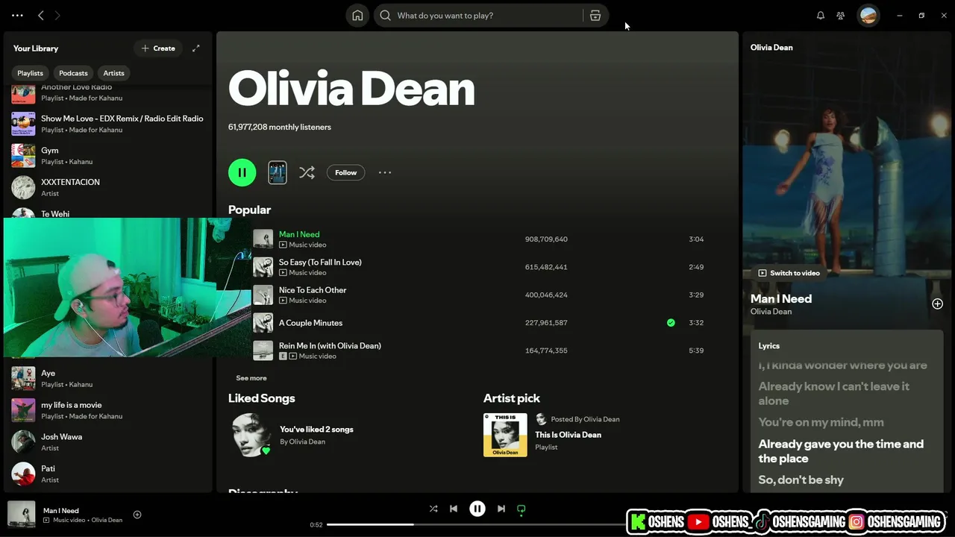Pause playback in the bottom player
The width and height of the screenshot is (955, 537).
[x=477, y=509]
